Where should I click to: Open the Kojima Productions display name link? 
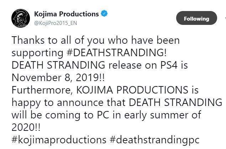66,14
